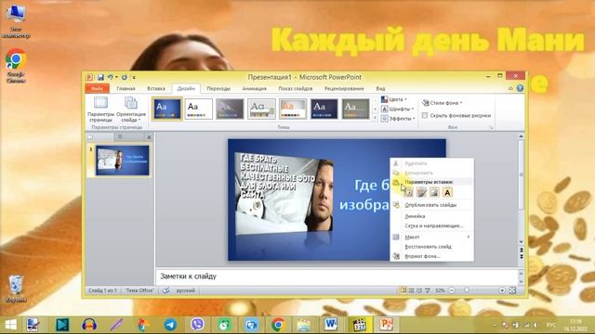Expand the themes gallery More arrow
Viewport: 595px width, 334px height.
point(376,118)
